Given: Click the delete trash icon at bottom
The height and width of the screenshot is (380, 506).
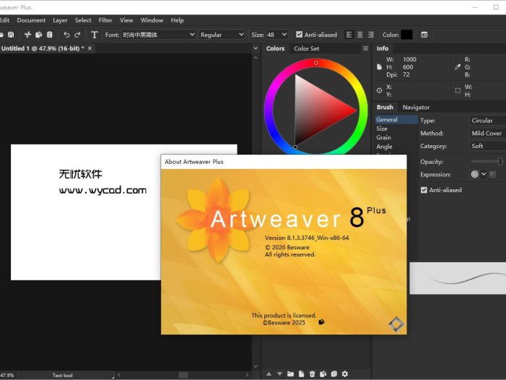Looking at the screenshot, I should [x=312, y=374].
